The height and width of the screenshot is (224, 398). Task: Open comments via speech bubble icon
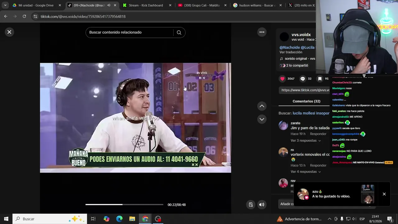[303, 79]
